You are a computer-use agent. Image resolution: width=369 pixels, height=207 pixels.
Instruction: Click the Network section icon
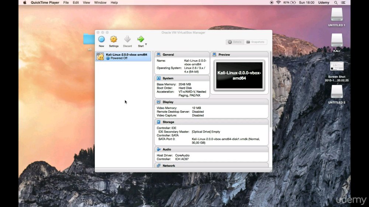[x=159, y=166]
